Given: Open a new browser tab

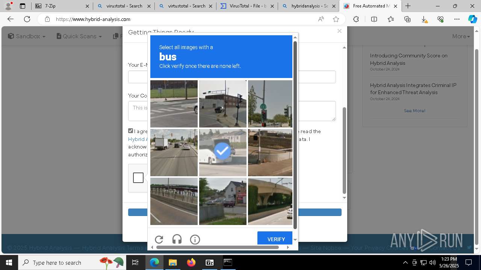Looking at the screenshot, I should click(408, 6).
